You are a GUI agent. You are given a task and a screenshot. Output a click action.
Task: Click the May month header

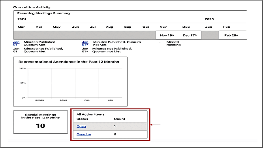(x=56, y=27)
